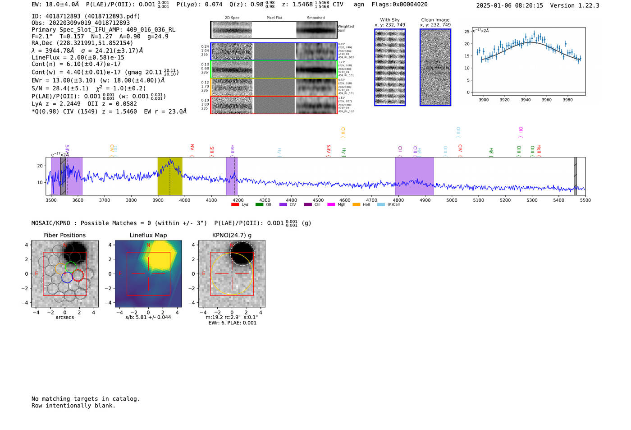
Task: Click the green OII legend swatch
Action: pyautogui.click(x=259, y=205)
